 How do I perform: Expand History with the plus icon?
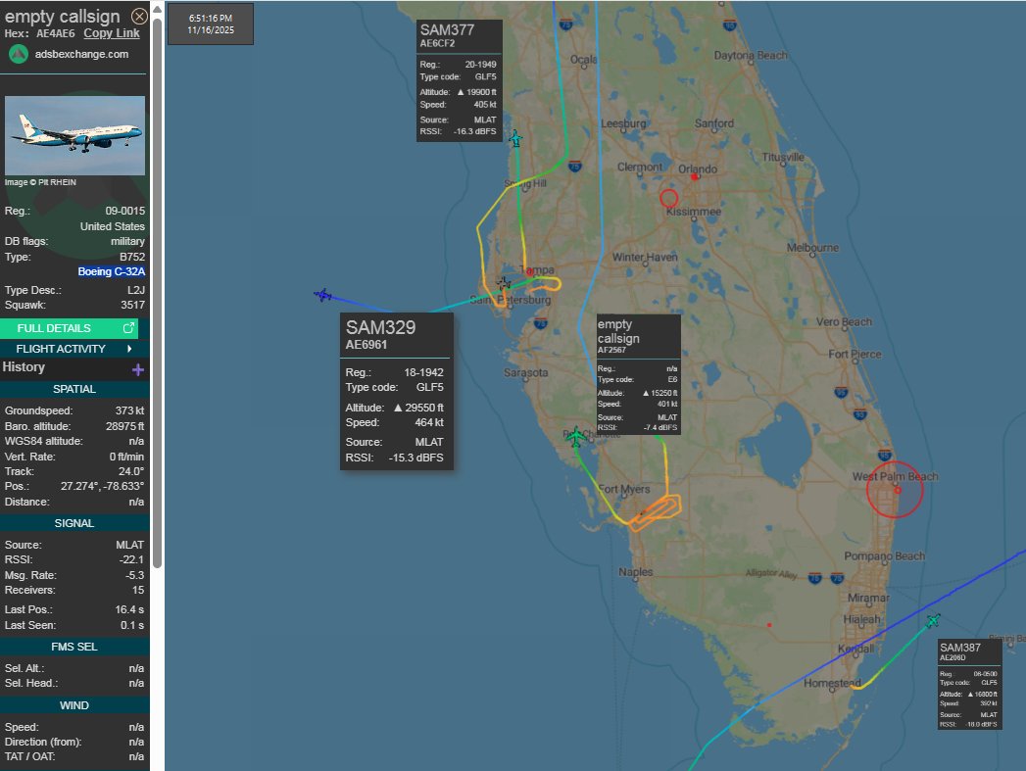click(x=137, y=370)
